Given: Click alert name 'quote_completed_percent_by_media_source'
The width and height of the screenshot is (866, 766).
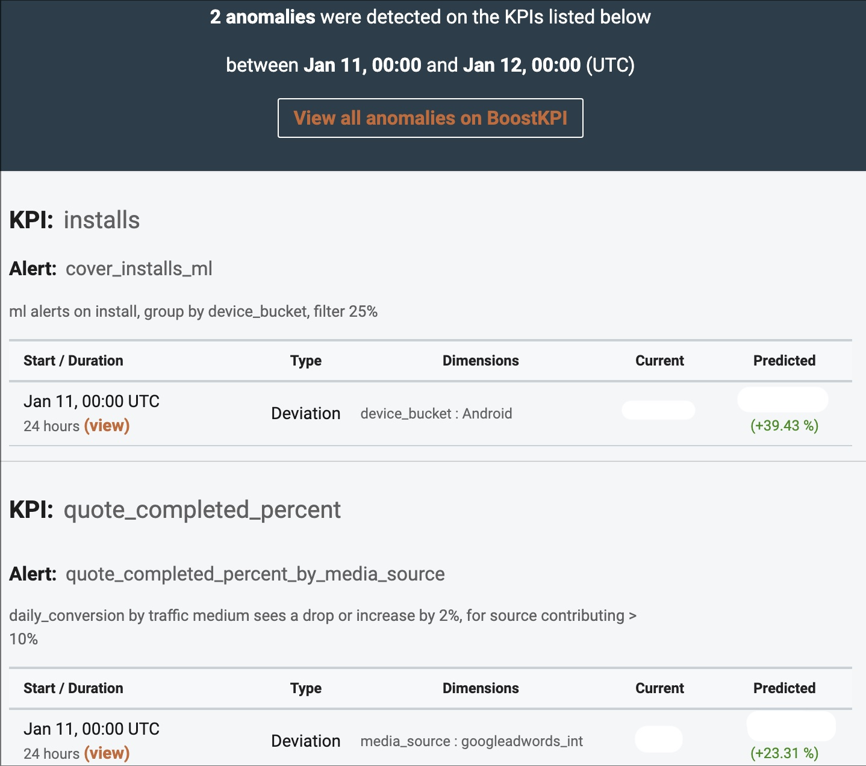Looking at the screenshot, I should [x=255, y=574].
